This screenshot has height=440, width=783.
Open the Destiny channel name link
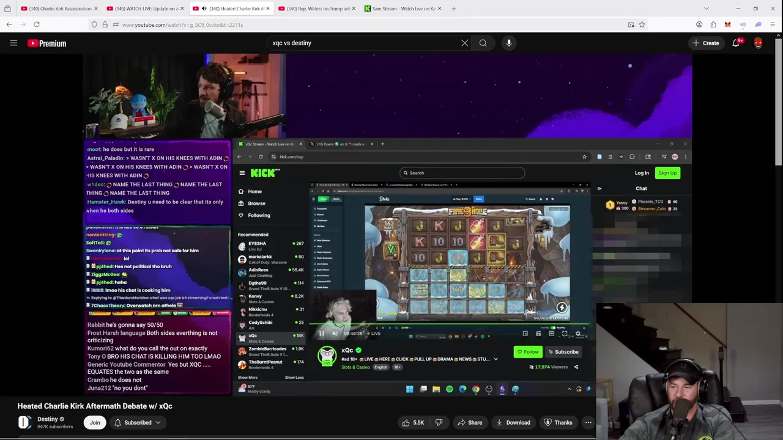pos(47,419)
